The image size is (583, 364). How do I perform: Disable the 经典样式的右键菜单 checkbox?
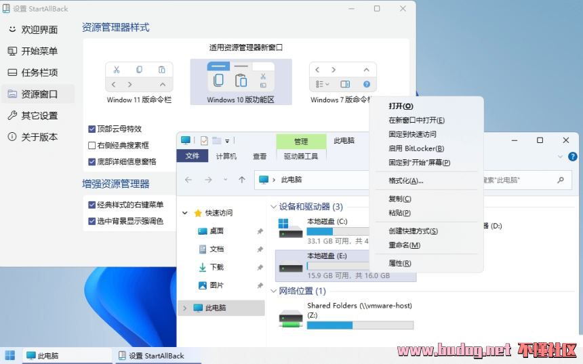(x=92, y=204)
